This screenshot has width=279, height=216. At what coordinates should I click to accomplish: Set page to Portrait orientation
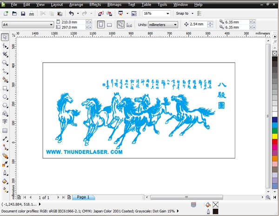click(x=101, y=25)
